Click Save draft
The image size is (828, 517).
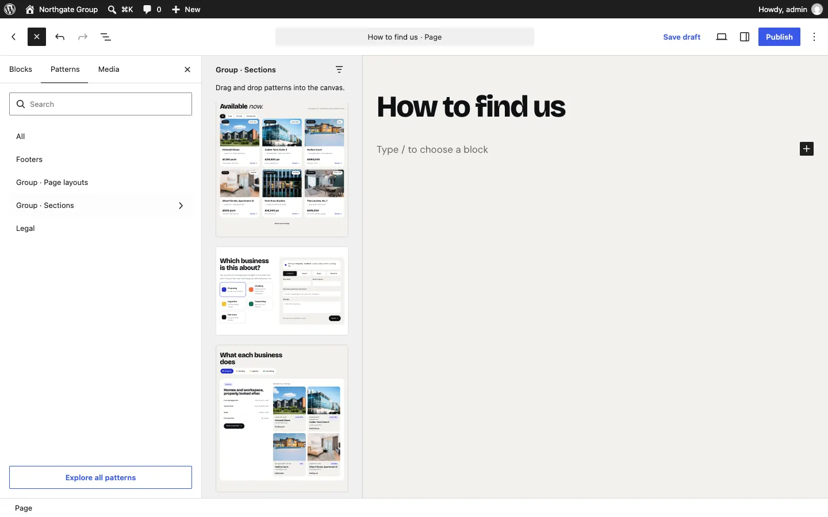[682, 37]
